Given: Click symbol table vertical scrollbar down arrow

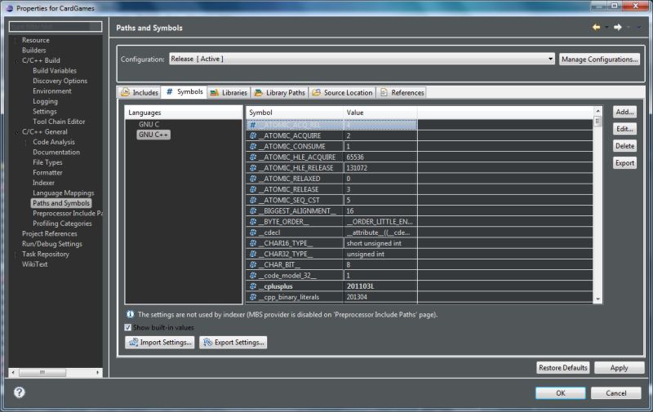Looking at the screenshot, I should point(598,299).
